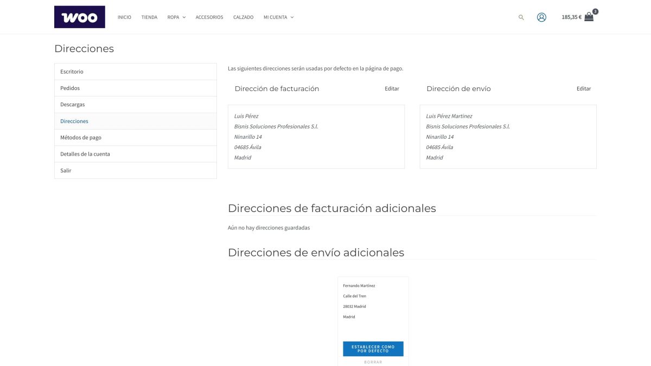651x366 pixels.
Task: Open the search icon in the header
Action: [521, 17]
